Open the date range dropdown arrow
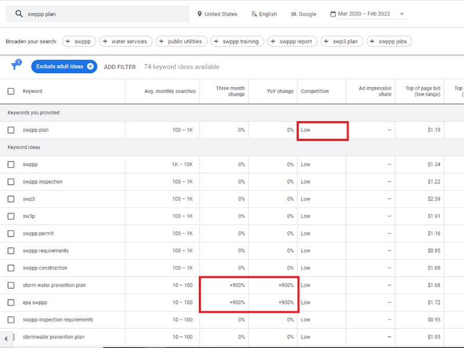 (402, 14)
